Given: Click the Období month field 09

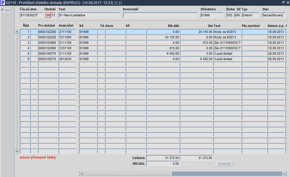Looking at the screenshot, I should click(x=48, y=15).
